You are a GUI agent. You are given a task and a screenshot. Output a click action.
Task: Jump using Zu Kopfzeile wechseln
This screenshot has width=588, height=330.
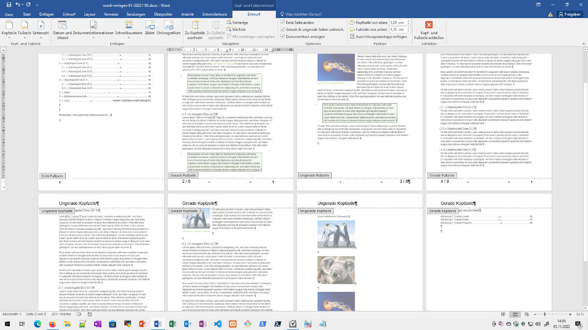pyautogui.click(x=194, y=29)
